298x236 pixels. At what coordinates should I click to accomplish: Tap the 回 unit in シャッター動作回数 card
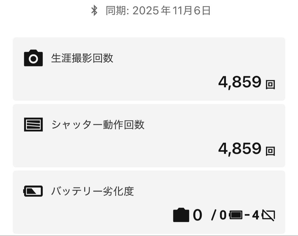[x=270, y=151]
